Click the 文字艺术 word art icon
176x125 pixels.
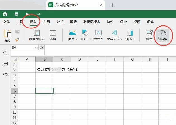click(x=114, y=33)
